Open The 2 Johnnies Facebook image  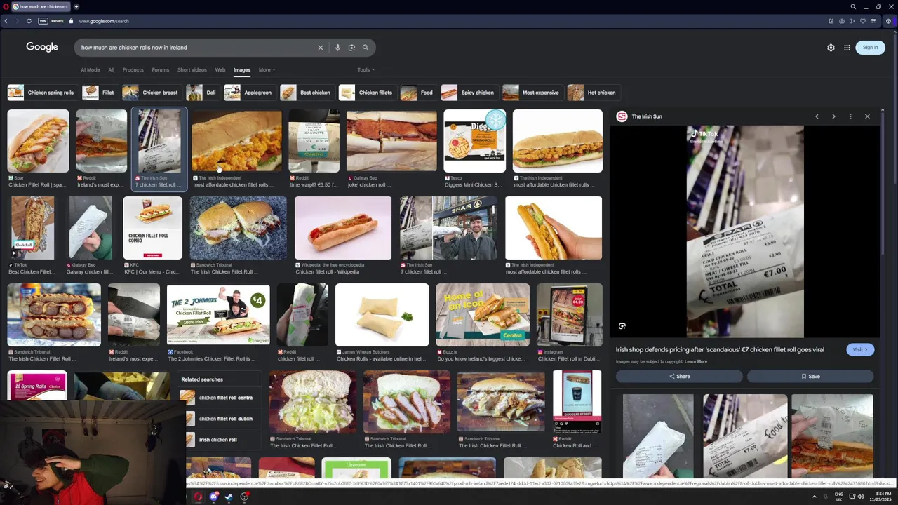[218, 315]
